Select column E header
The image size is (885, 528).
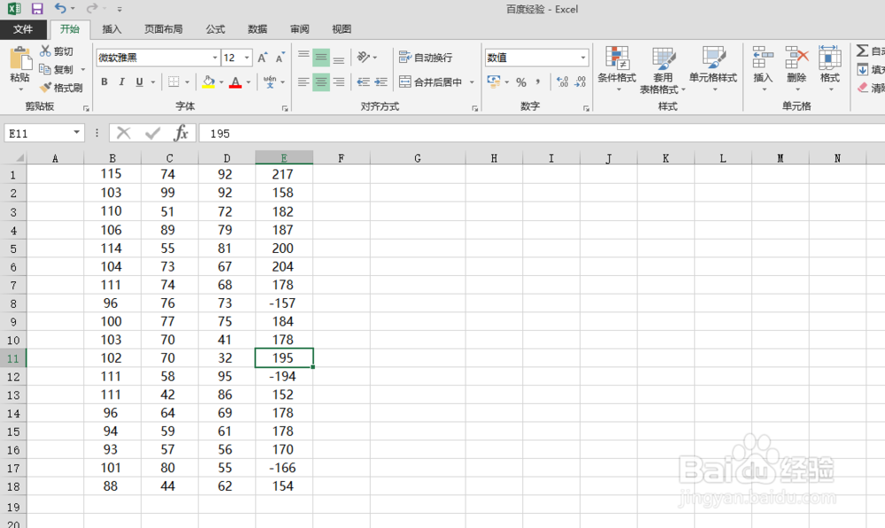point(284,158)
